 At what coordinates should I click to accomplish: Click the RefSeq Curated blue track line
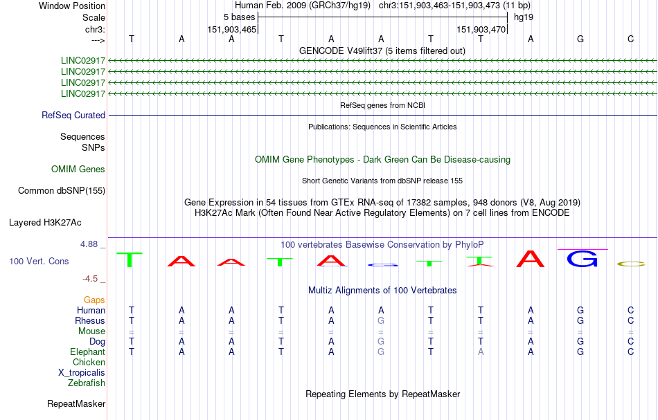383,116
